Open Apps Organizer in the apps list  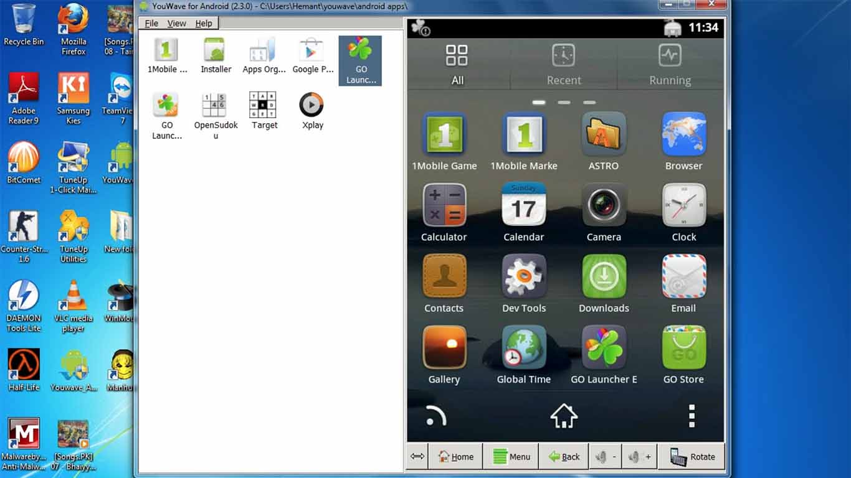tap(264, 56)
